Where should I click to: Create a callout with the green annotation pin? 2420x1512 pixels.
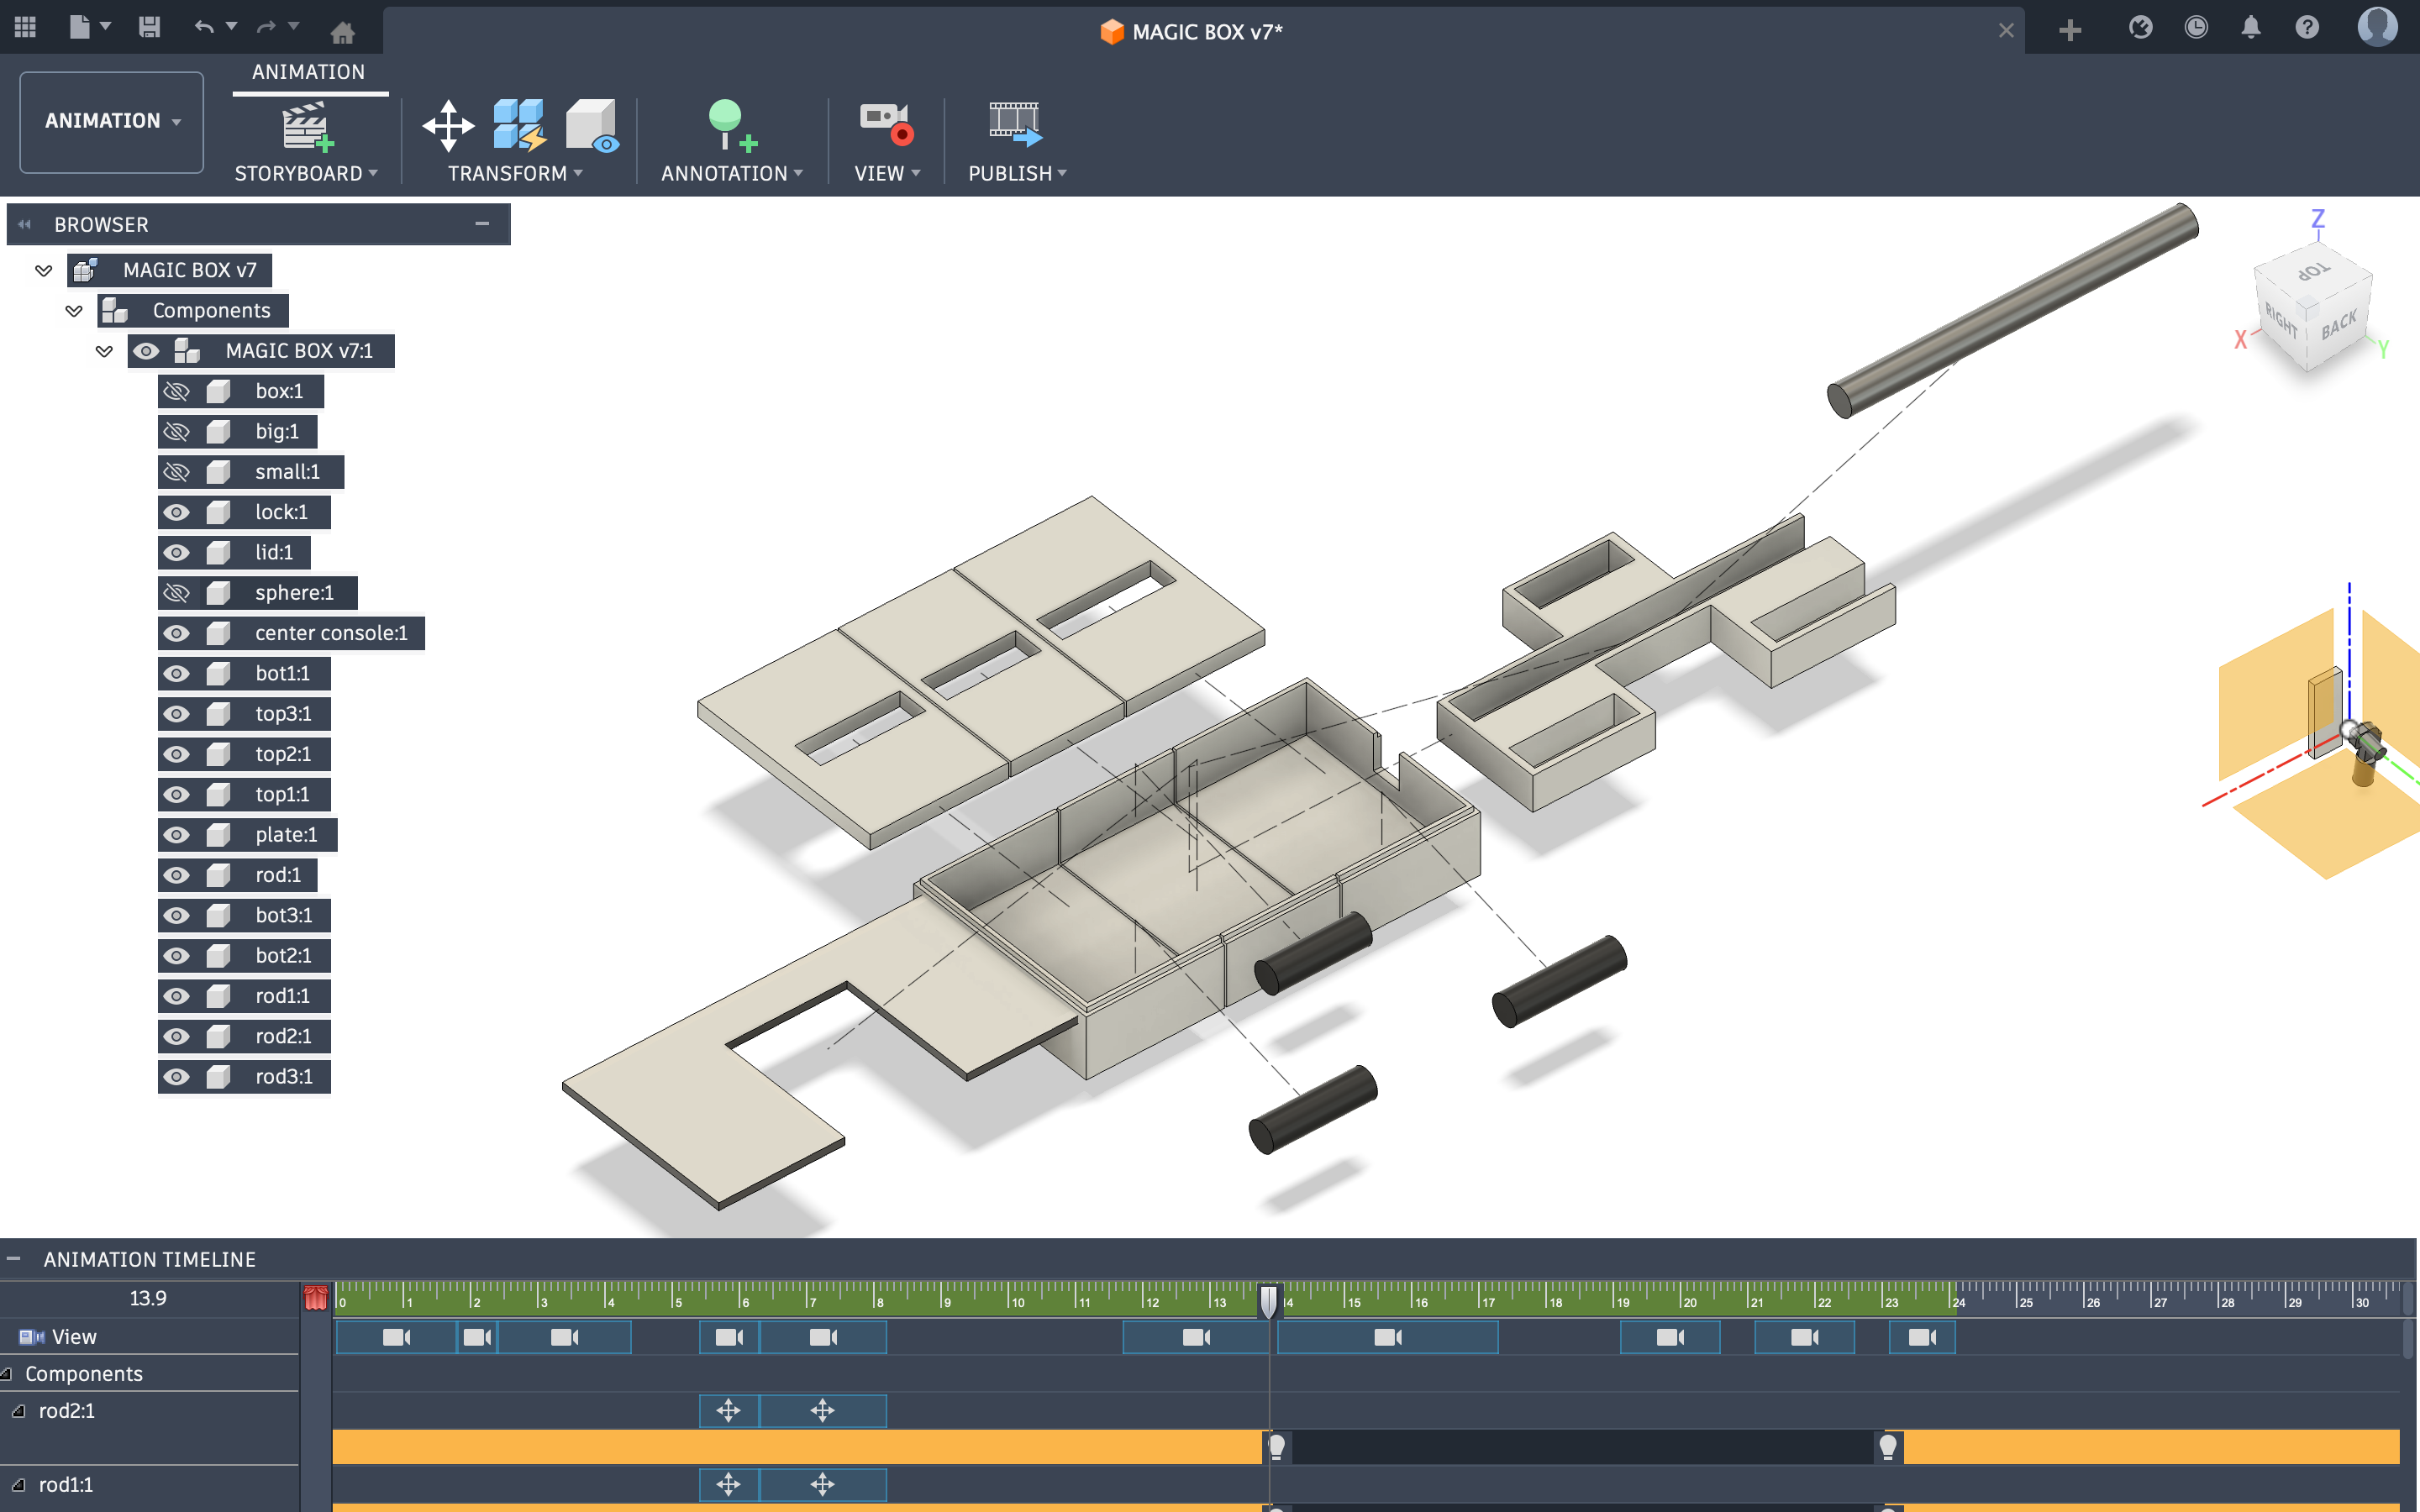tap(731, 126)
